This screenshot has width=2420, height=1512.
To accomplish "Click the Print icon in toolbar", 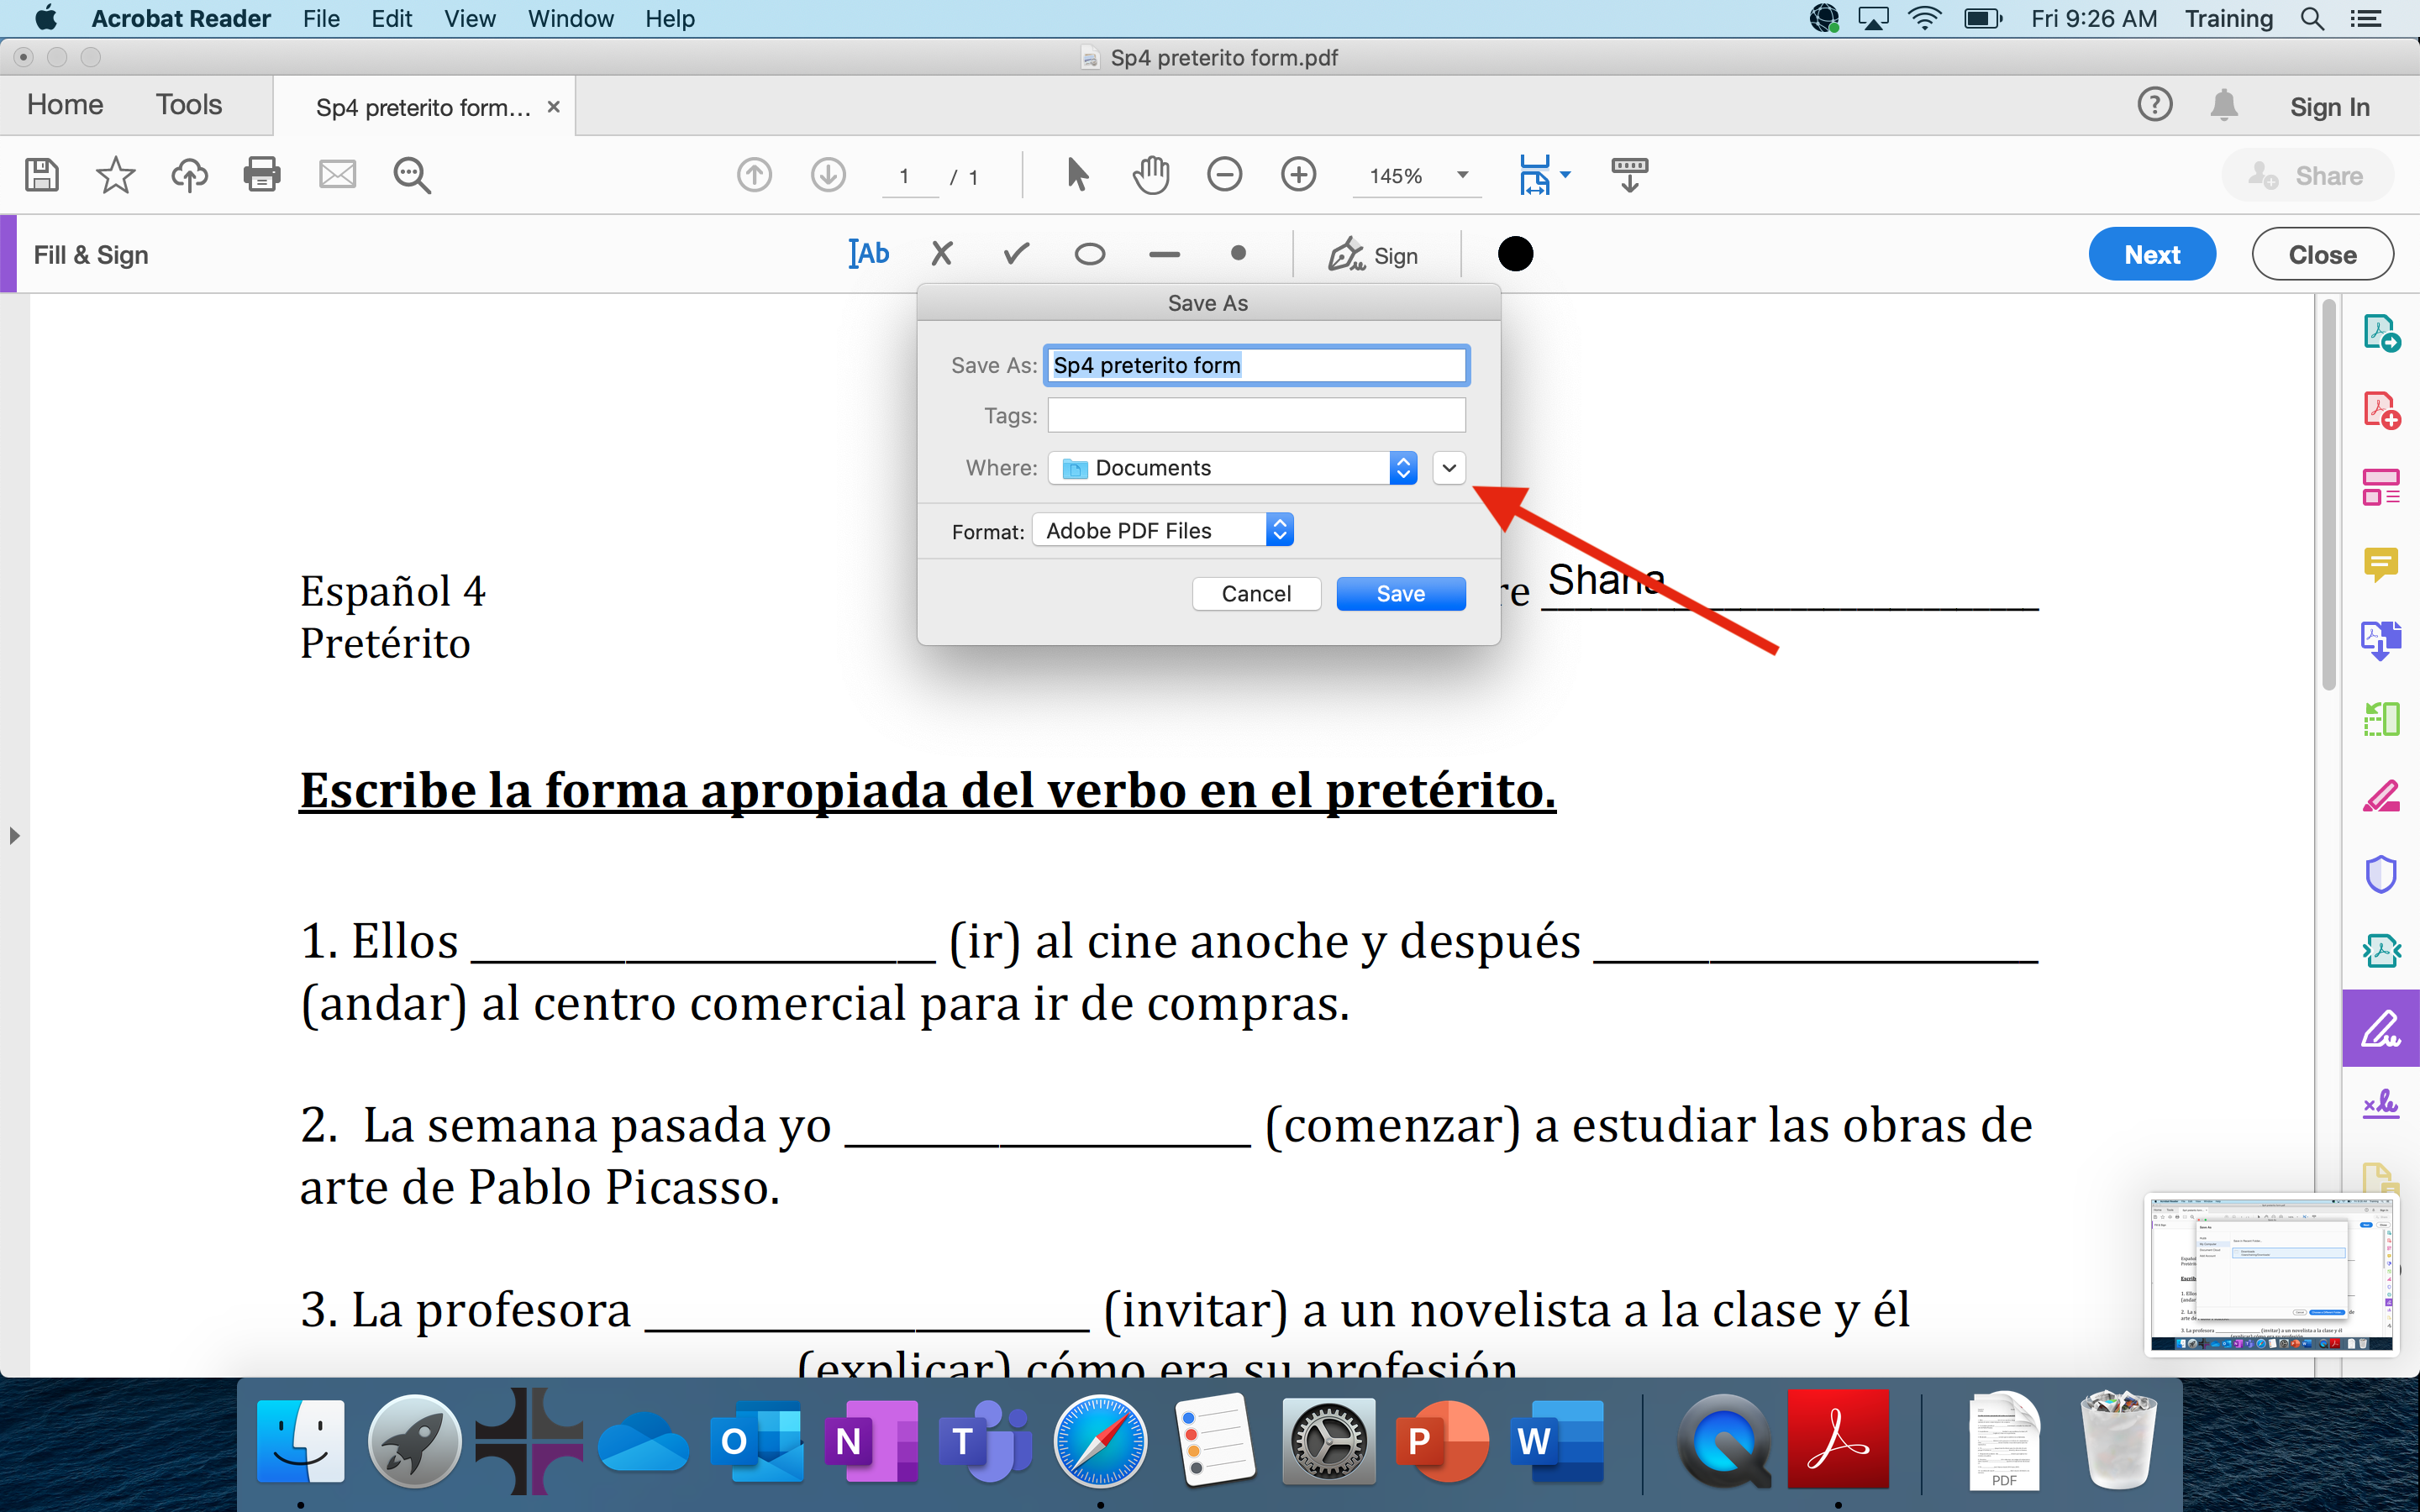I will click(x=262, y=175).
